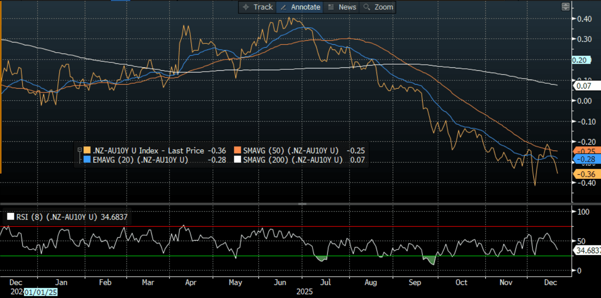Open the News overlay on chart

[x=342, y=7]
